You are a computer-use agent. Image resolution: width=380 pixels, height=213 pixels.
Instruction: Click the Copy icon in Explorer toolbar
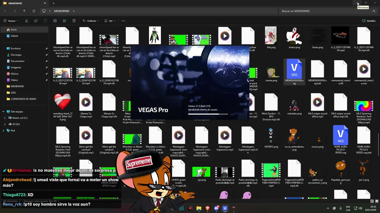click(36, 21)
